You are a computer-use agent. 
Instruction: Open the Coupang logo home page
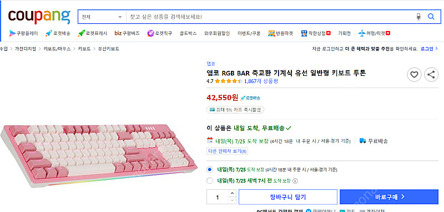coord(39,17)
